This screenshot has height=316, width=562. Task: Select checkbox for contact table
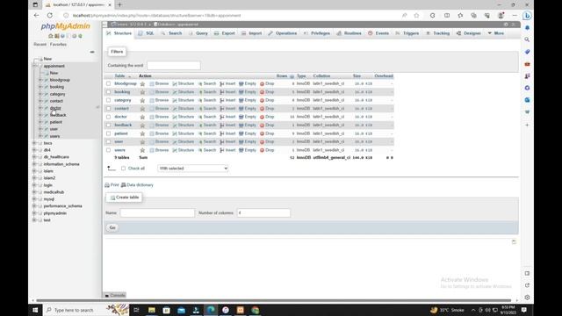tap(109, 109)
